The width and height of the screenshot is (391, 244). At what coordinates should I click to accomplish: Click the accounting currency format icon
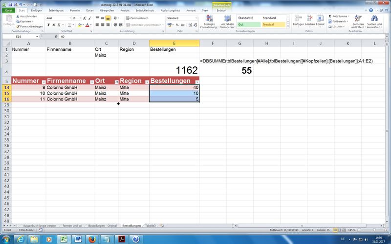(170, 25)
